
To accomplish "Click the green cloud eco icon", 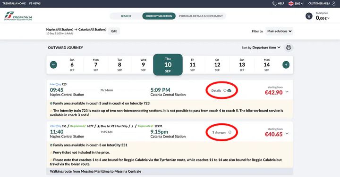I will pyautogui.click(x=229, y=90).
